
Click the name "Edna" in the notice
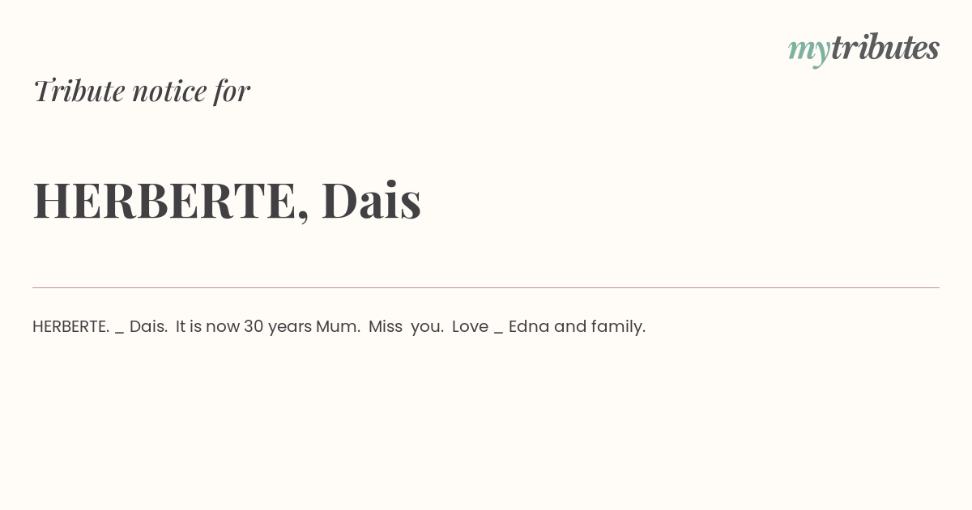[x=529, y=326]
